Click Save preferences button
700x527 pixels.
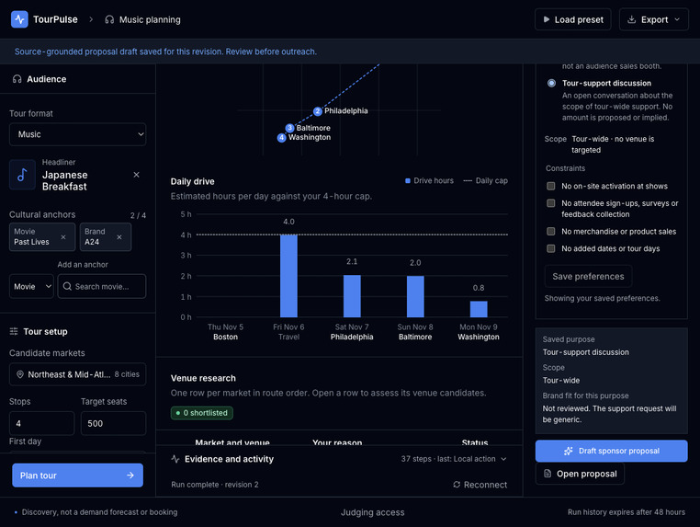click(x=588, y=276)
